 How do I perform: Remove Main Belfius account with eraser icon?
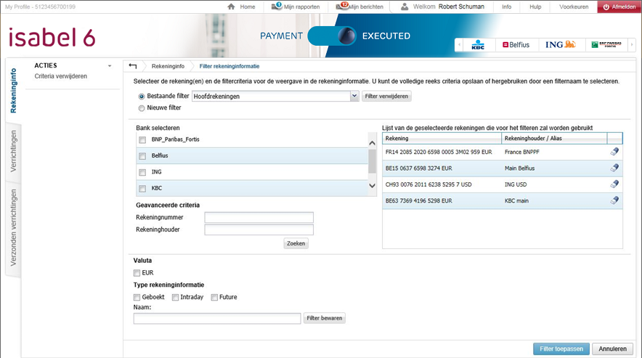point(614,168)
